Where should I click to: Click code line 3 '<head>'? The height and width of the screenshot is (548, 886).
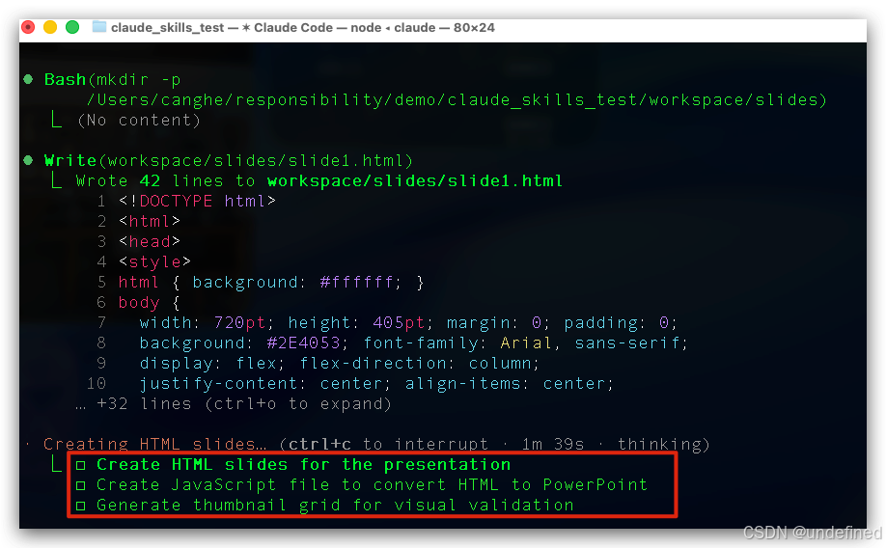[x=150, y=242]
